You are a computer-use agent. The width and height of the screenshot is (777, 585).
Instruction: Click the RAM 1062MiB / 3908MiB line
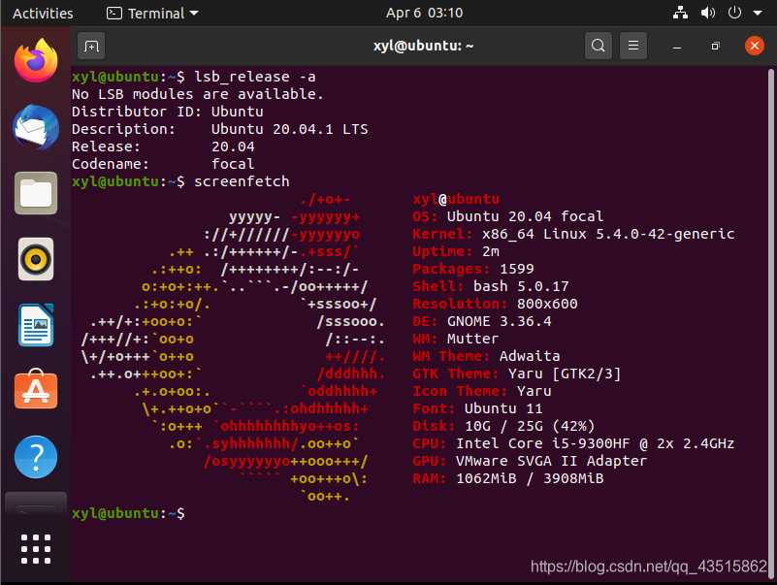pyautogui.click(x=508, y=478)
